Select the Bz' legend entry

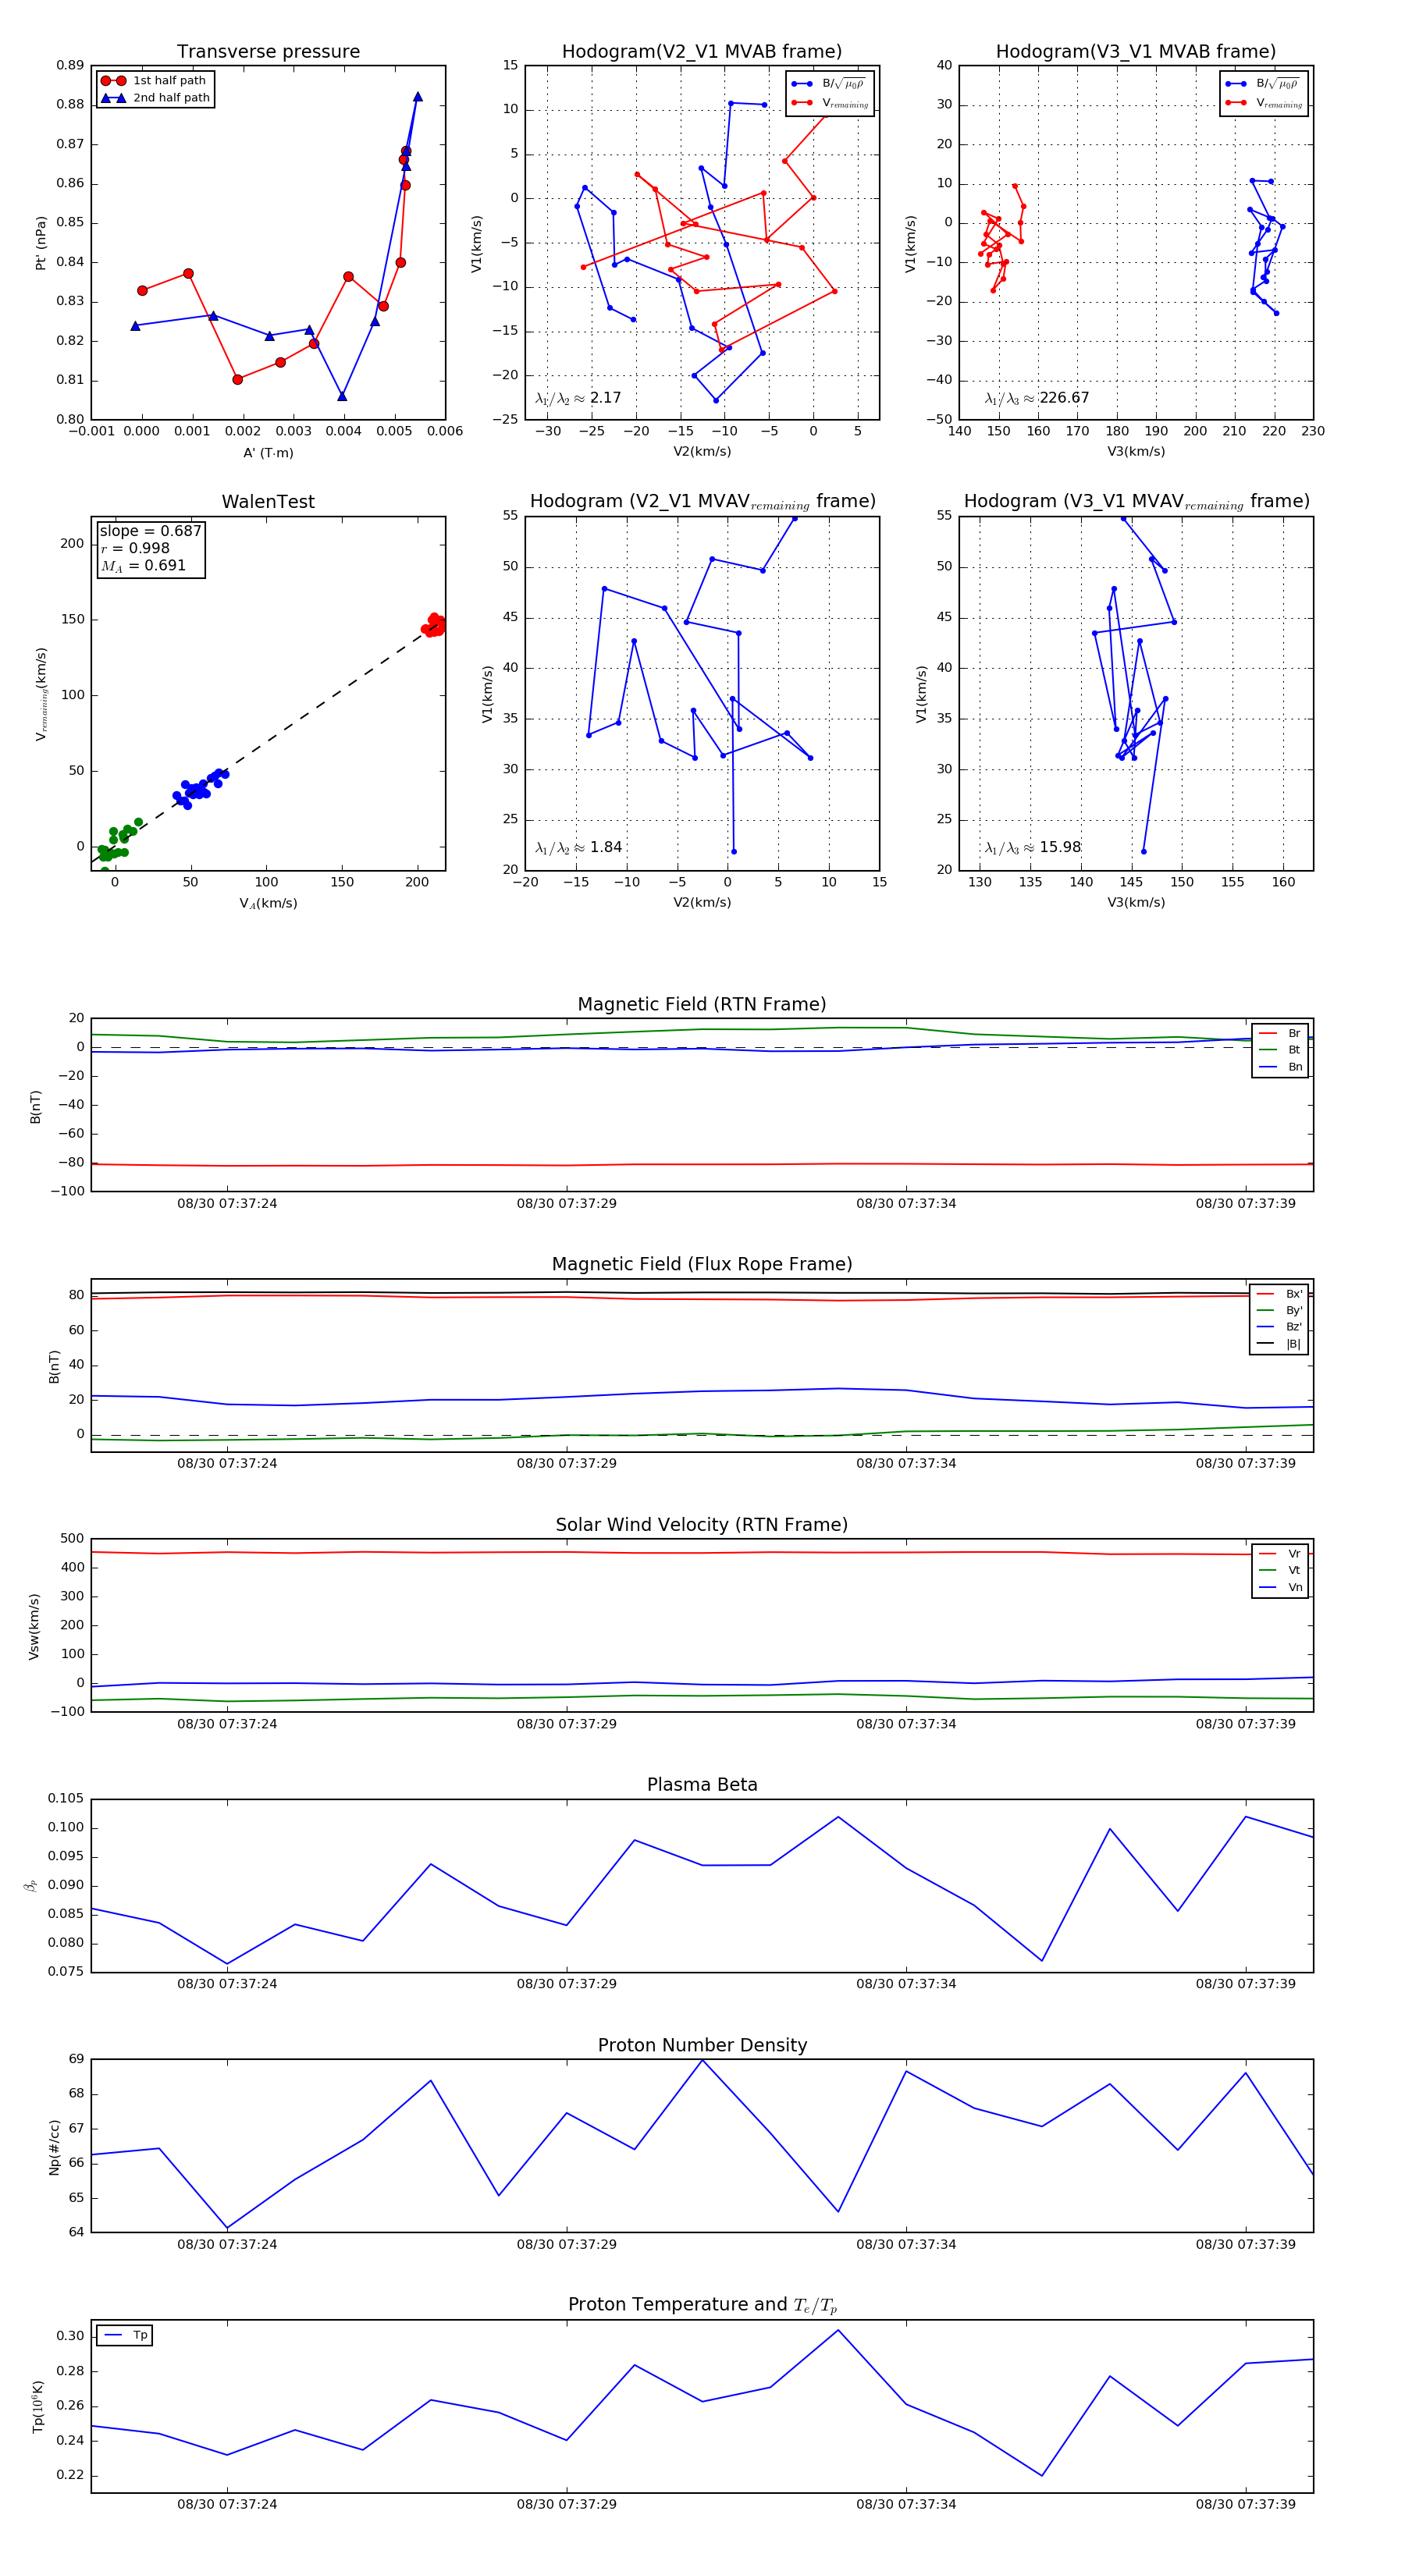(1279, 1327)
